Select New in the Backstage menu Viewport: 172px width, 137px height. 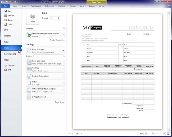click(x=11, y=42)
